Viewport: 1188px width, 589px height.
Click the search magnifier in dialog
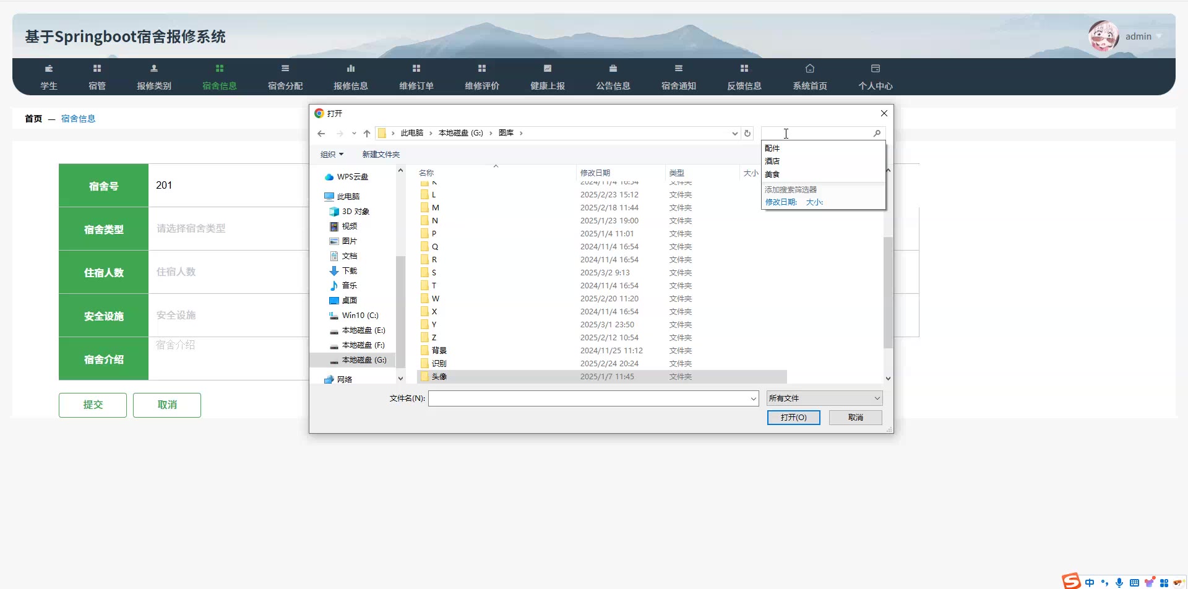877,134
